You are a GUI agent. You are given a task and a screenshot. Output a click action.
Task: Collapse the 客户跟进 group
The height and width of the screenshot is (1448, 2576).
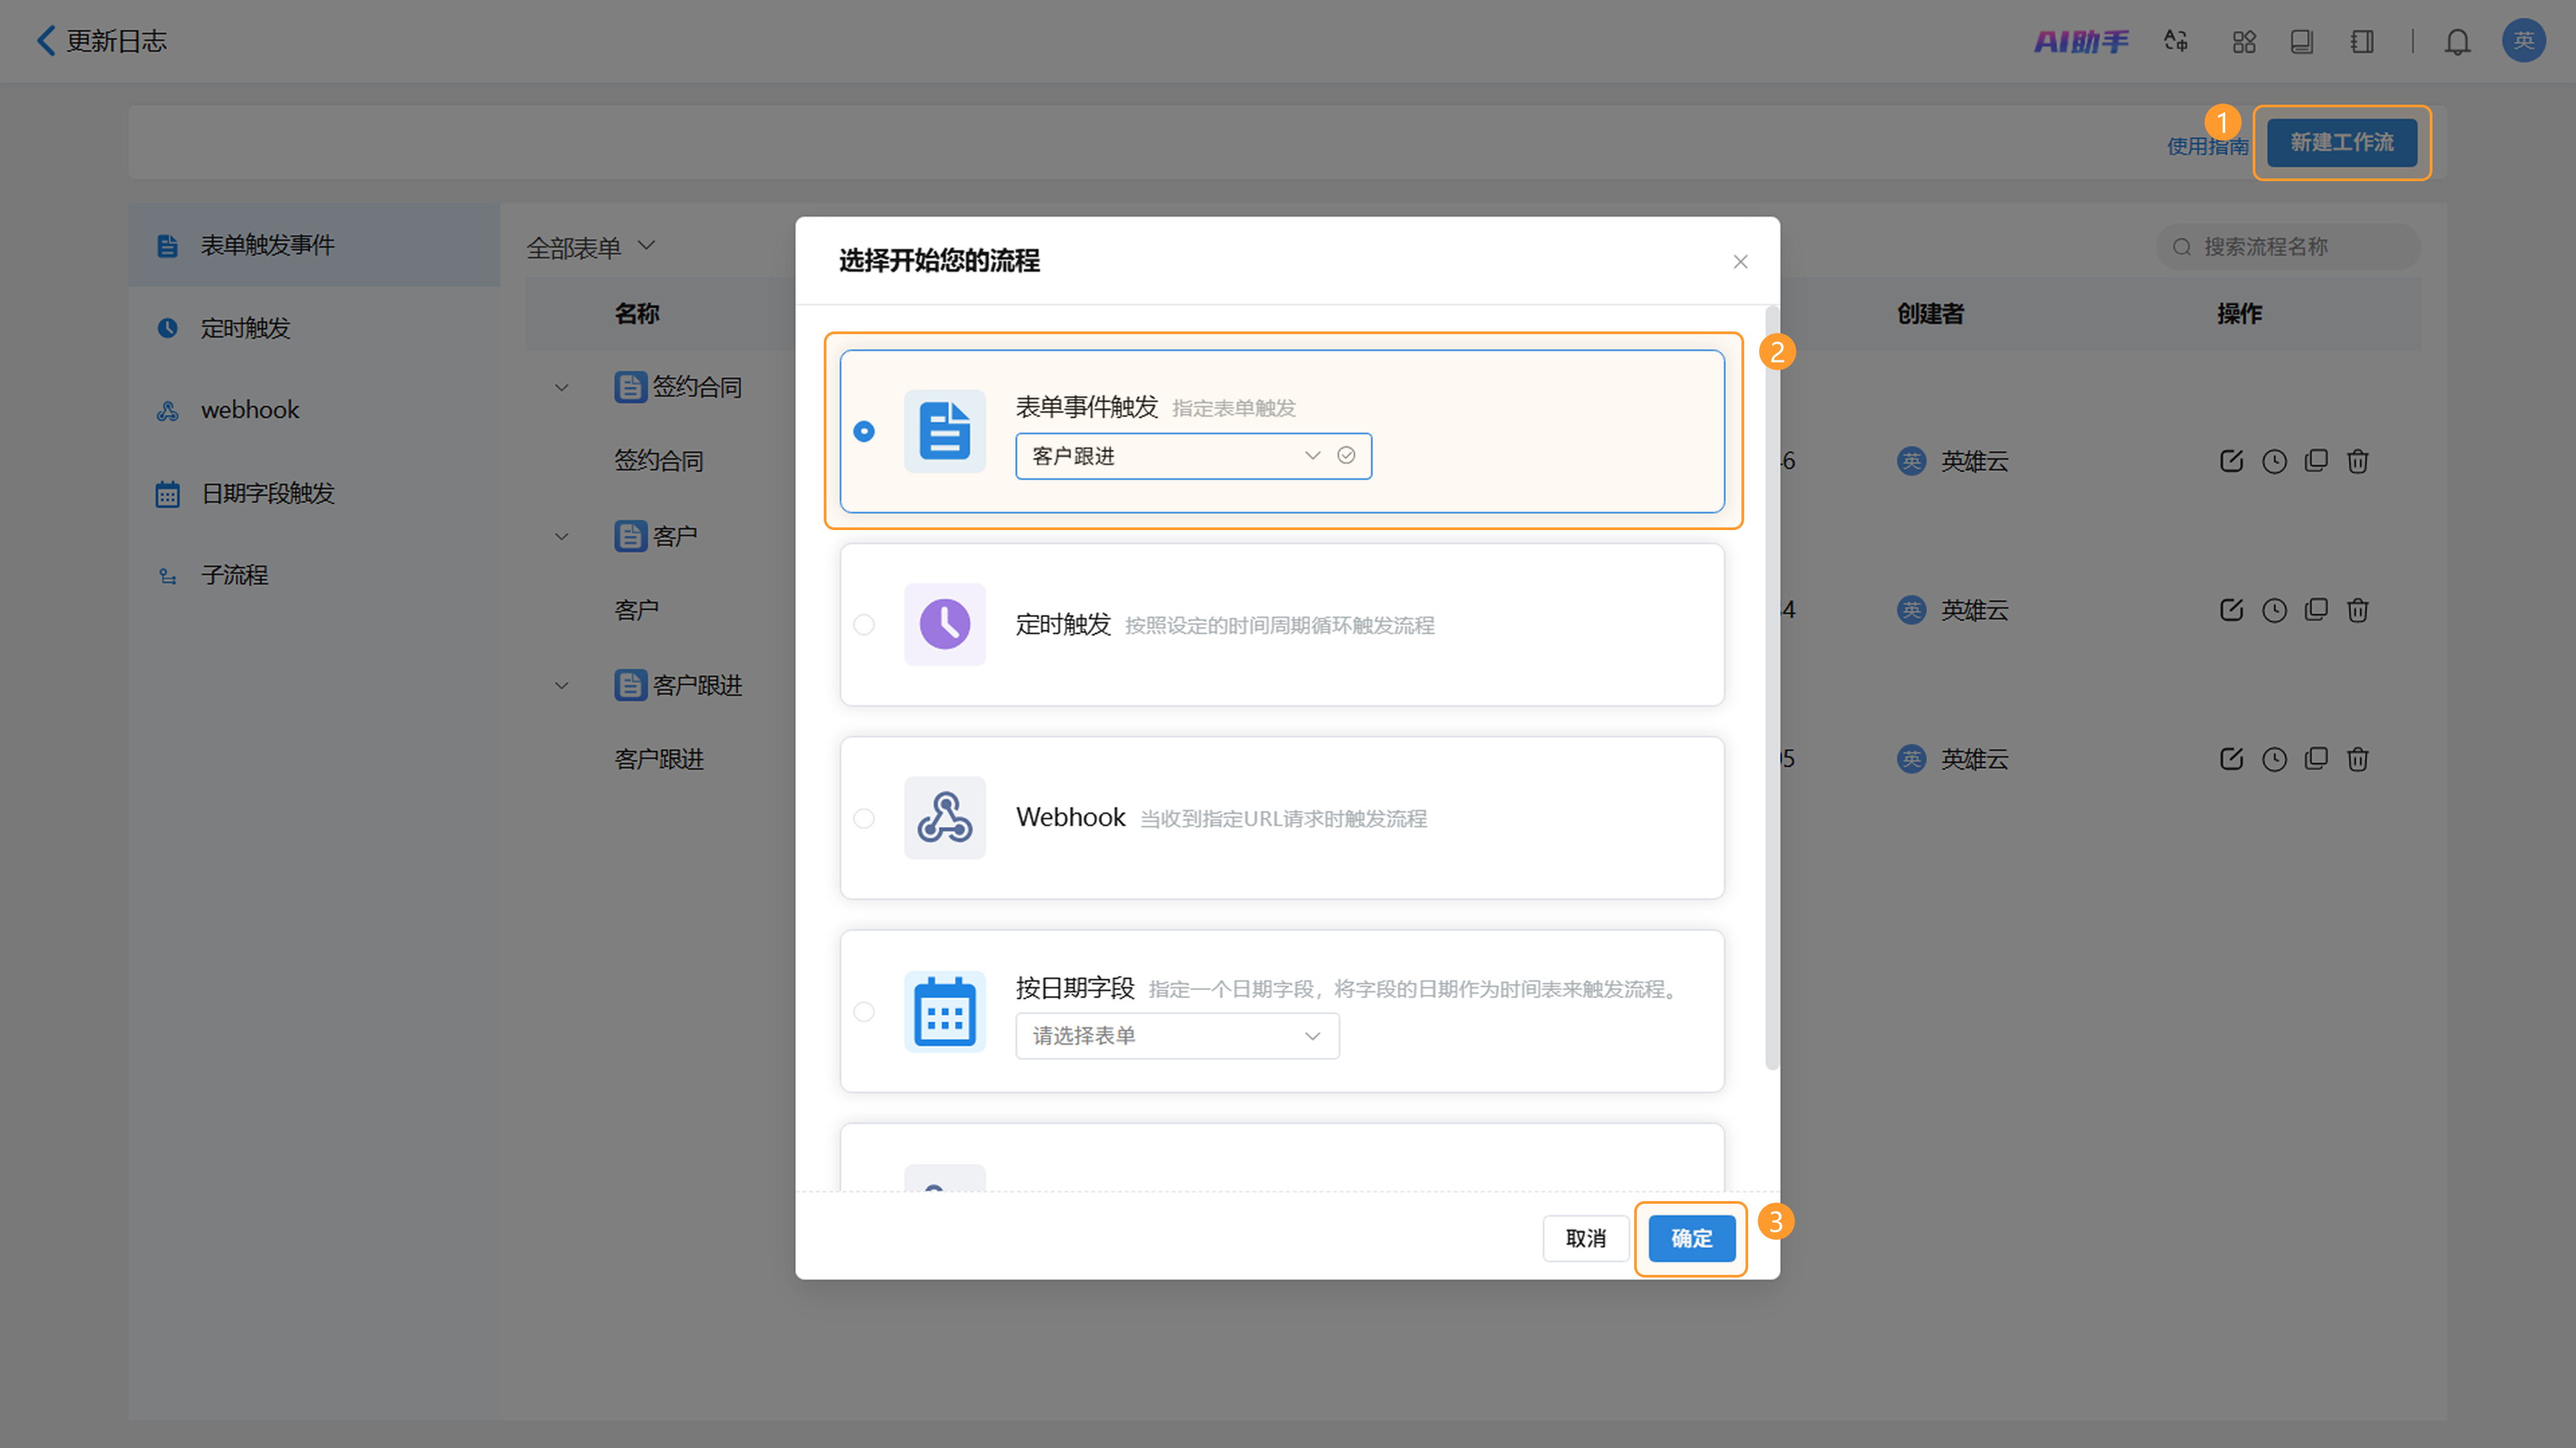coord(562,686)
